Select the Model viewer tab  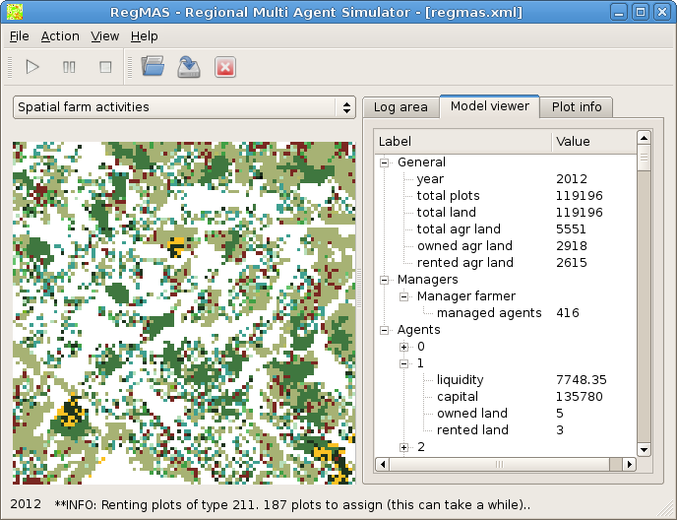pyautogui.click(x=490, y=106)
